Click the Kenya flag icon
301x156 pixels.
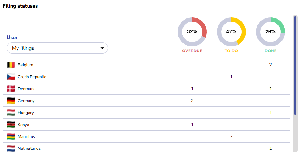(11, 125)
